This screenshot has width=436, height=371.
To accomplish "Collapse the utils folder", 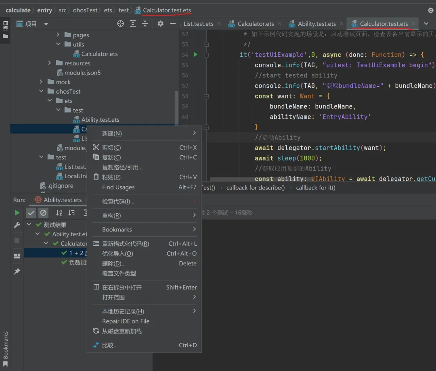I will pyautogui.click(x=58, y=44).
